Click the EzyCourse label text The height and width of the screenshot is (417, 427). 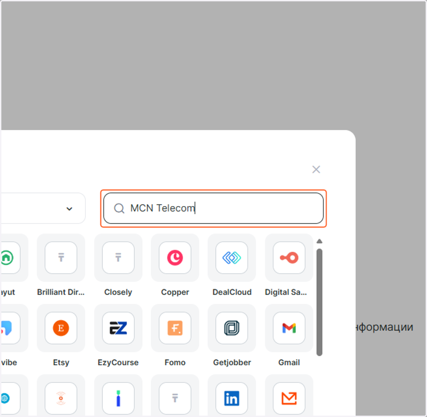(118, 363)
